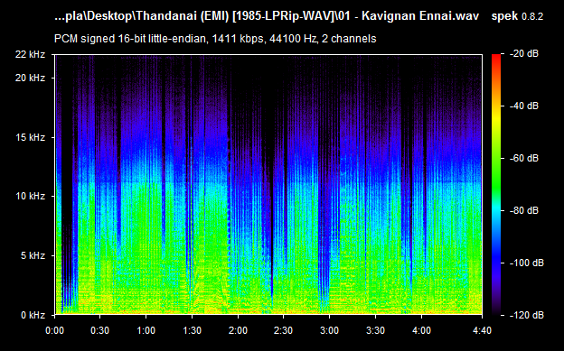The height and width of the screenshot is (351, 564).
Task: Click the "15 kHz" frequency axis label
Action: coord(30,137)
